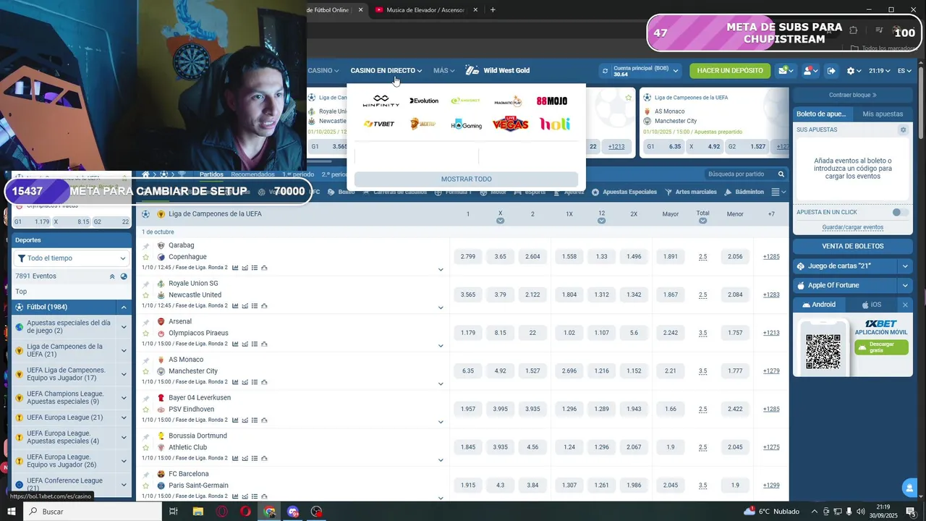Open notification center in system tray

click(x=911, y=512)
